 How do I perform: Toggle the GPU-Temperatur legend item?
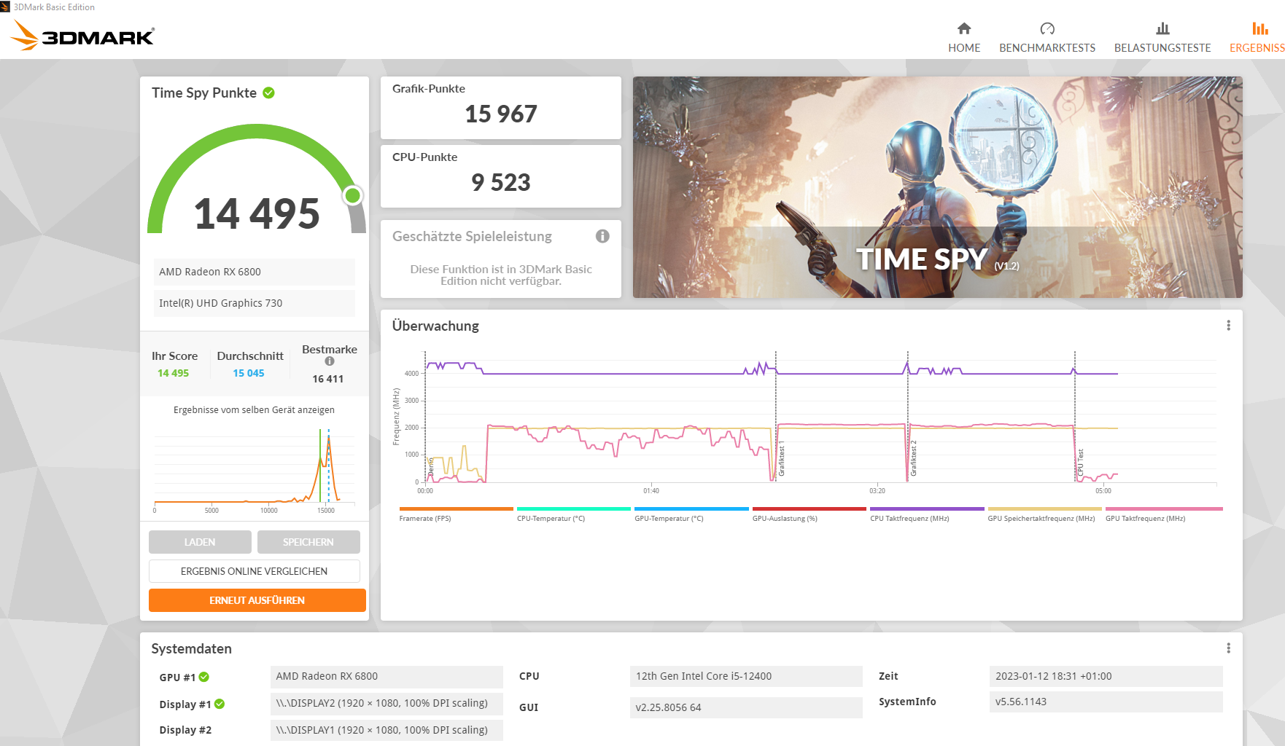point(691,514)
